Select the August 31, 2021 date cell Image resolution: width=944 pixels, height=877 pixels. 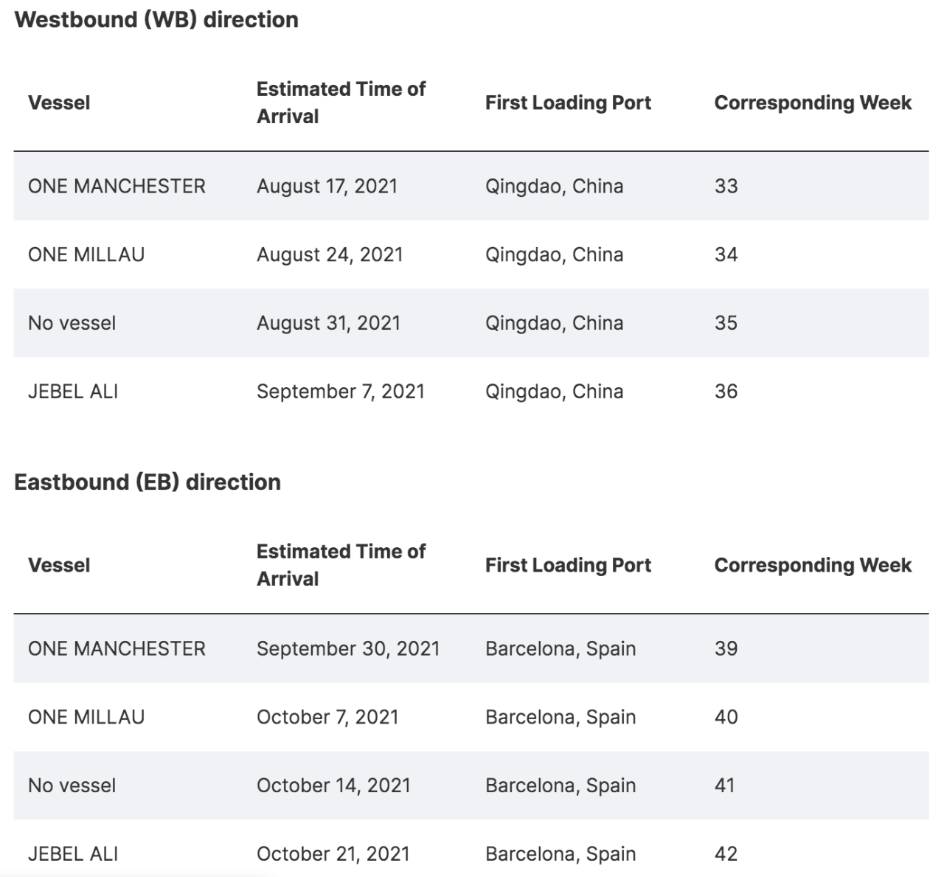point(328,323)
